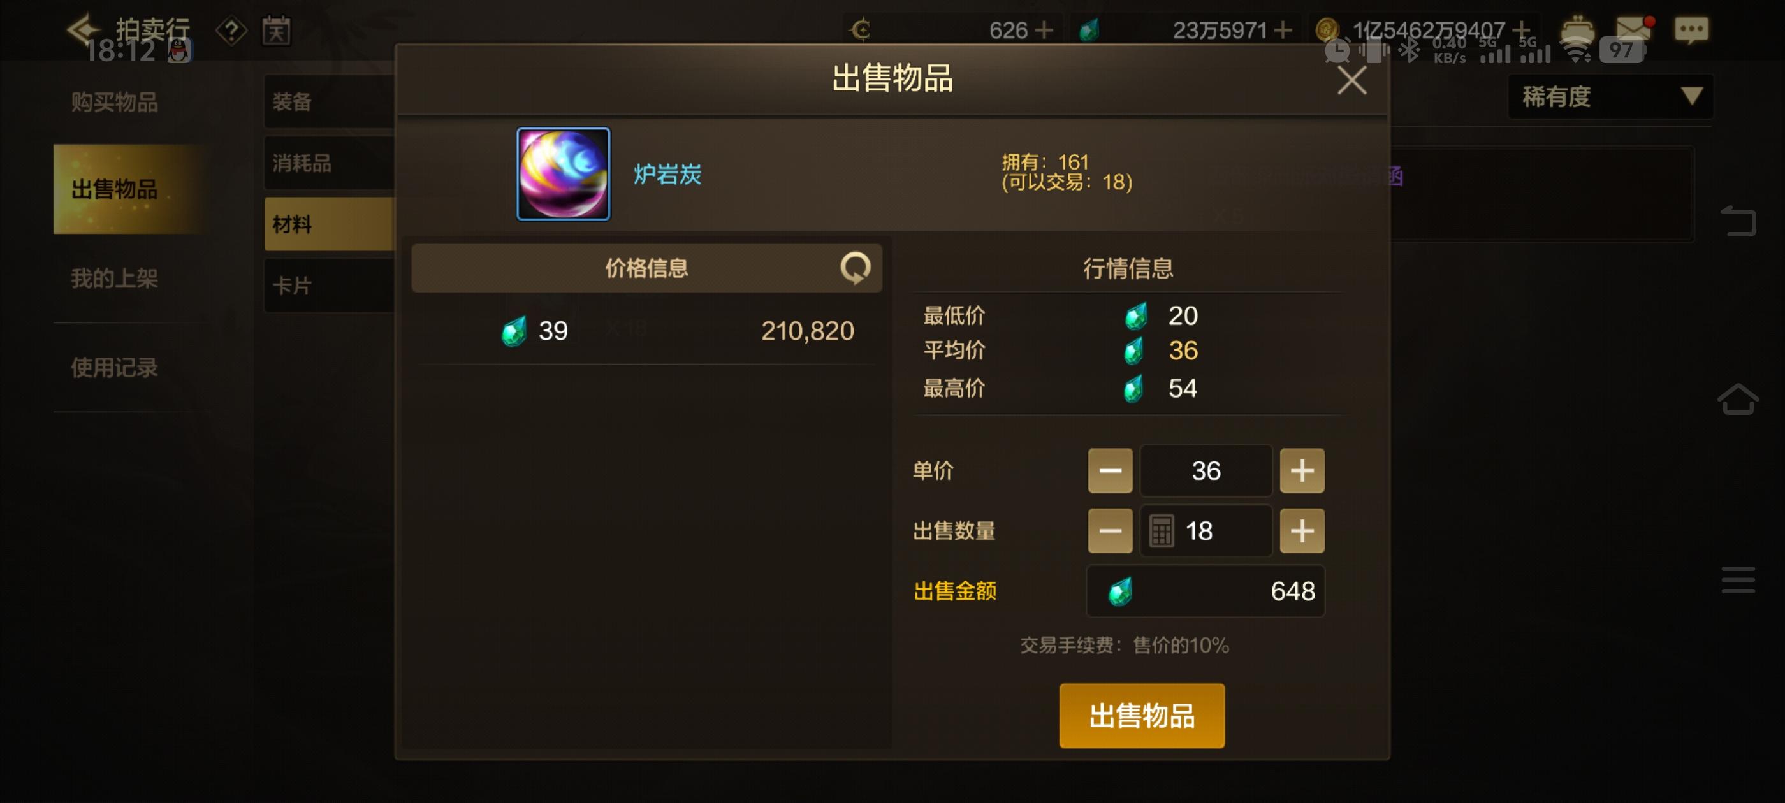1785x803 pixels.
Task: Confirm with the orange 出售物品 button
Action: point(1141,716)
